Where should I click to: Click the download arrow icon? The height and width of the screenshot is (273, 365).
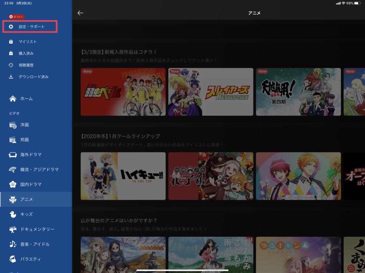tap(11, 77)
